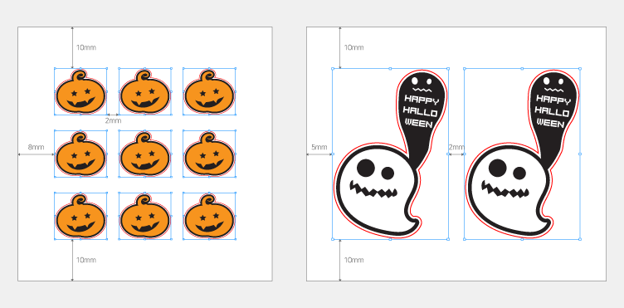Screen dimensions: 624x308
Task: Select the middle-row leftmost pumpkin sticker
Action: coord(80,154)
